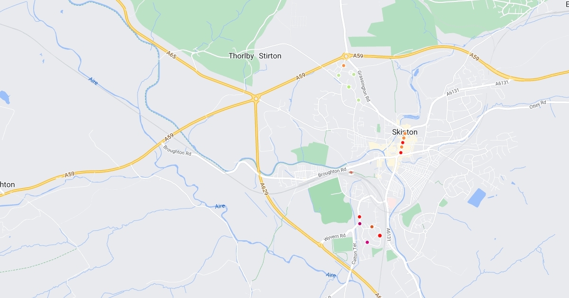This screenshot has height=298, width=569.
Task: Click the roundabout joining A65, A59 and A629
Action: pos(256,98)
